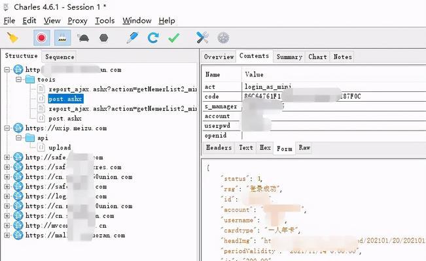This screenshot has width=426, height=261.
Task: Expand the https://mal host node
Action: (x=7, y=236)
